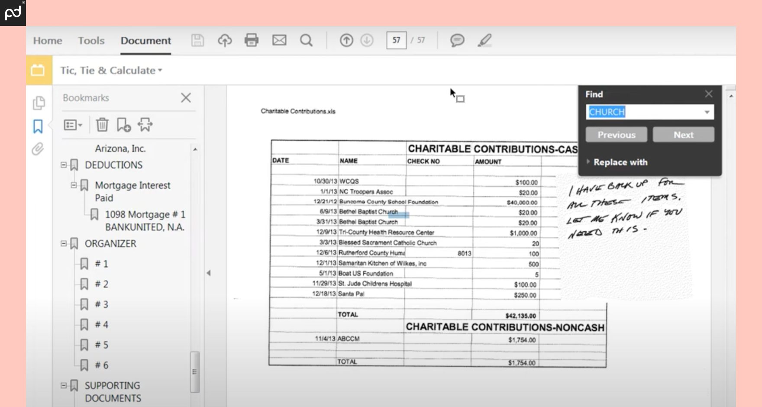Email the document
This screenshot has height=407, width=762.
click(x=279, y=40)
